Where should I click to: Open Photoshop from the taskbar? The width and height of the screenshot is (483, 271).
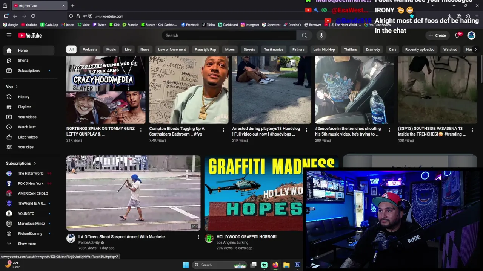[x=297, y=265]
